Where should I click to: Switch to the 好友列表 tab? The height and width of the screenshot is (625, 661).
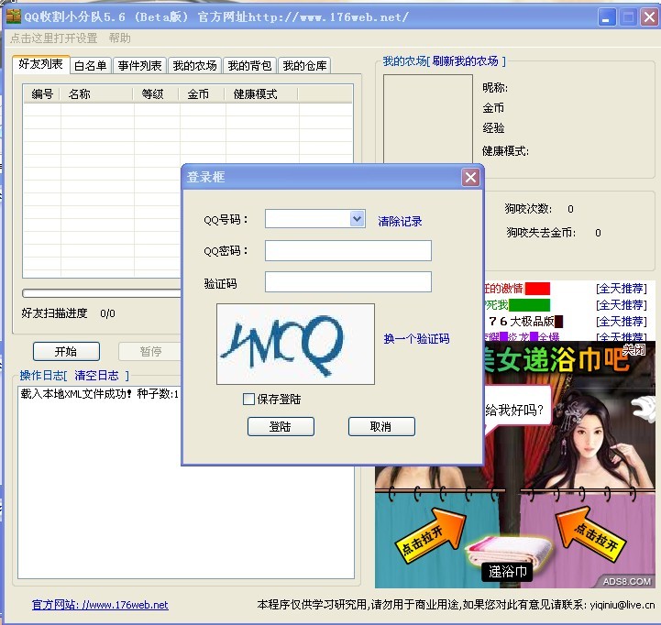(x=41, y=64)
